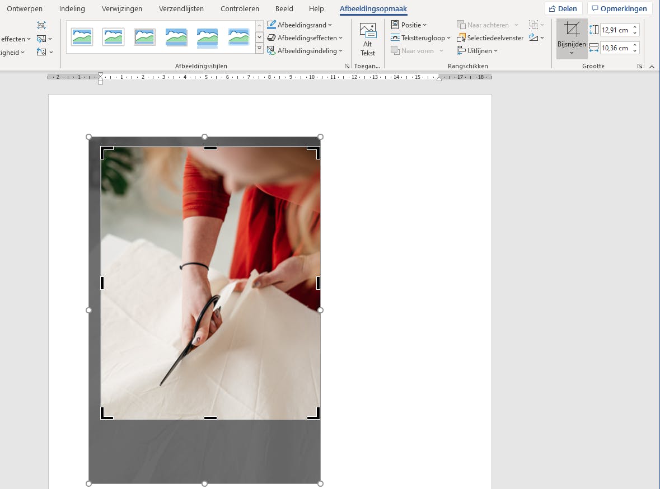Select the Afbeeldingsopmaak tab
This screenshot has height=489, width=660.
(373, 8)
